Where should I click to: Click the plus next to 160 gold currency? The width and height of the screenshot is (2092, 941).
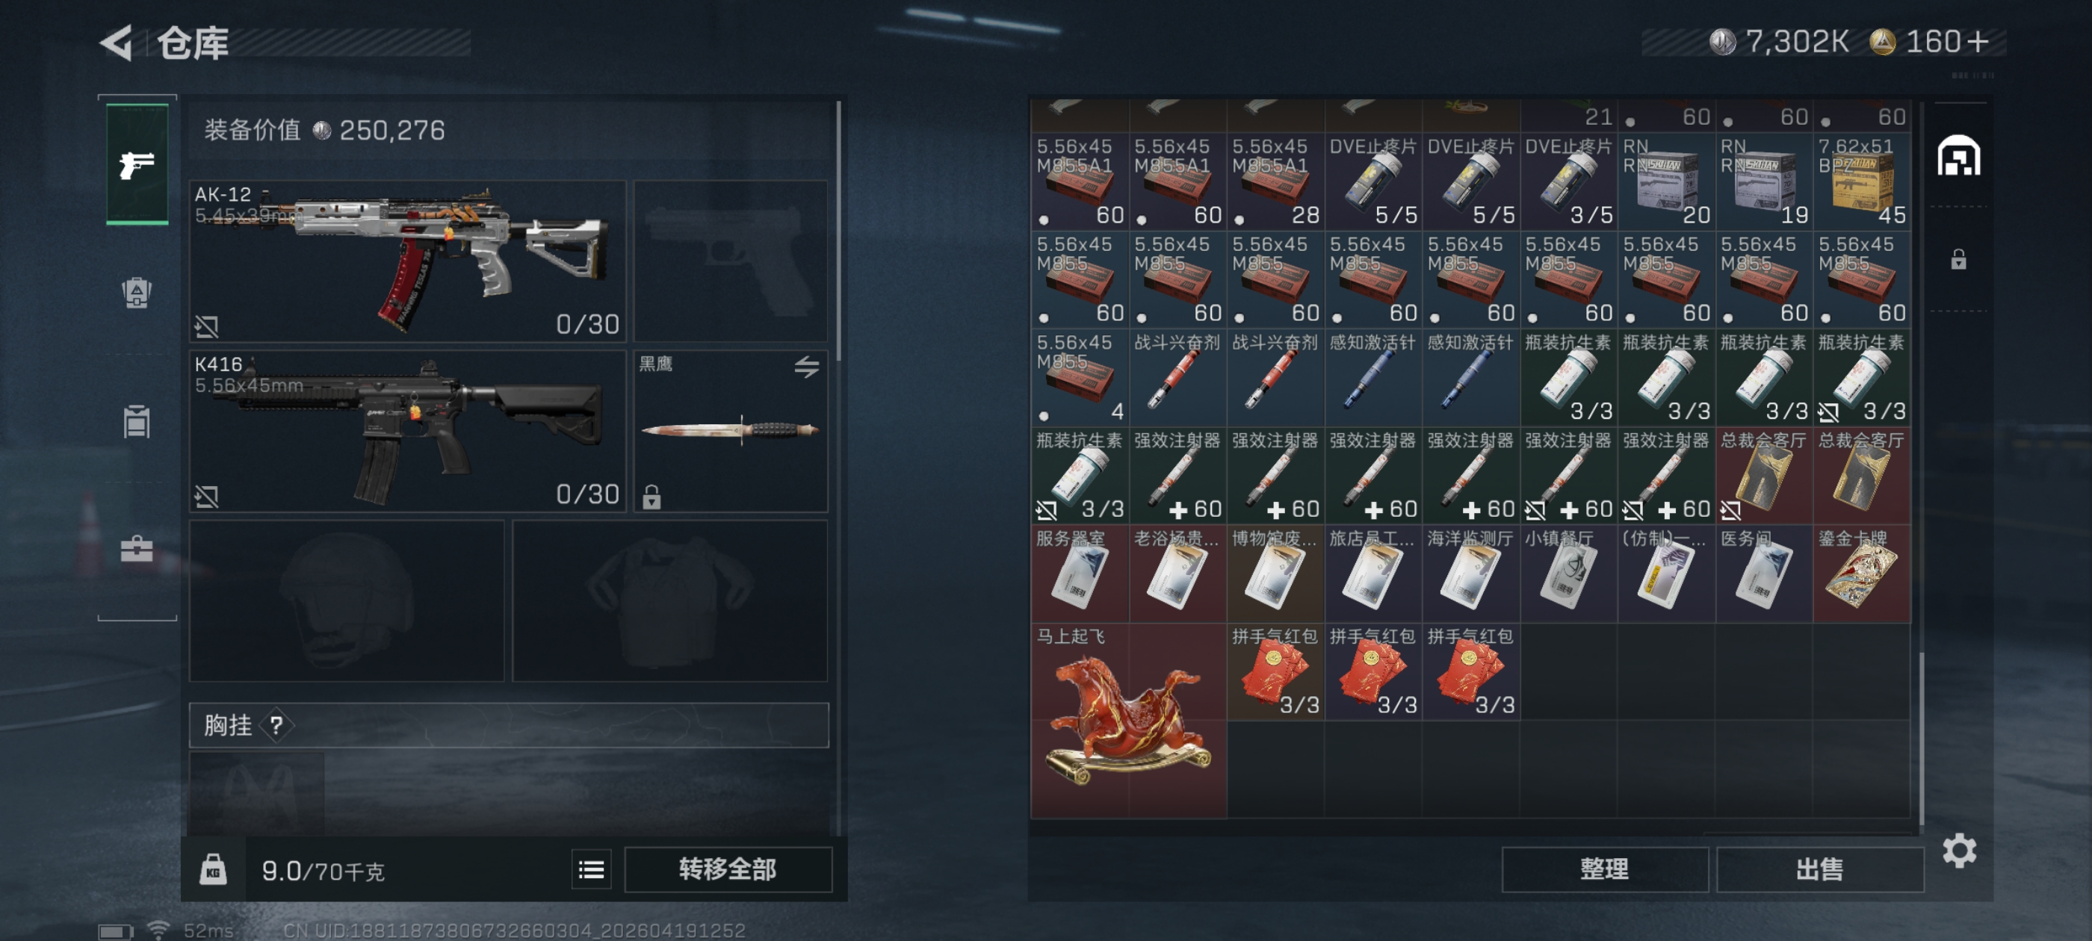tap(1978, 43)
